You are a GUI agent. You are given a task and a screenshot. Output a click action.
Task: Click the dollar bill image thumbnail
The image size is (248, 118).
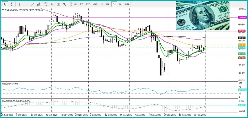point(203,16)
